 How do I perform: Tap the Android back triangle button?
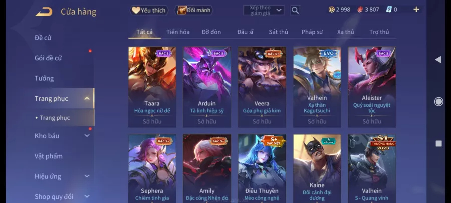pos(438,60)
